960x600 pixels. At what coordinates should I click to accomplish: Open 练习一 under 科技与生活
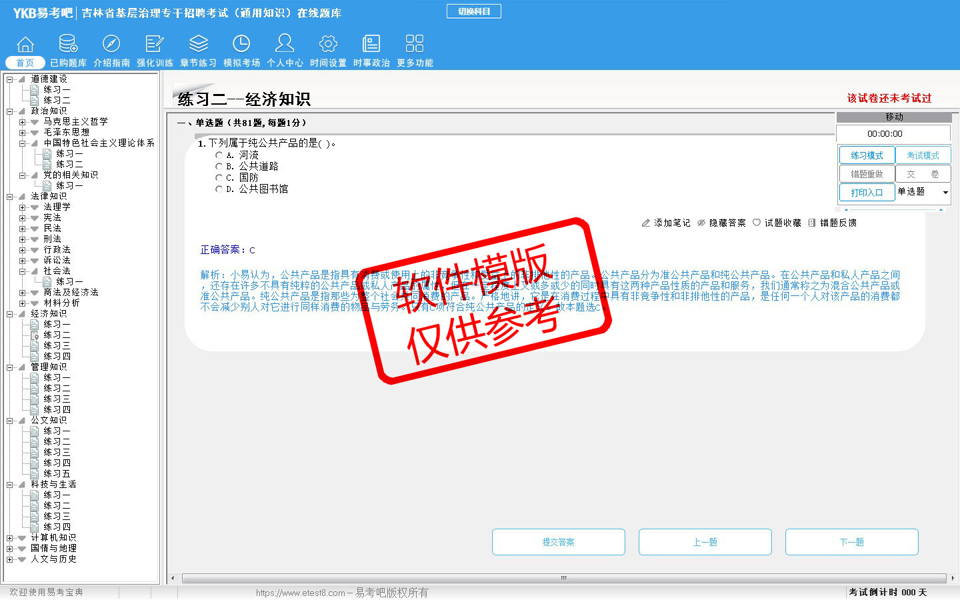(57, 495)
